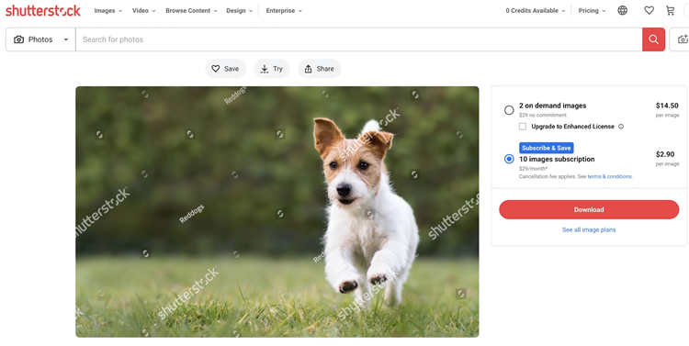
Task: Click the running dog preview image
Action: point(277,212)
